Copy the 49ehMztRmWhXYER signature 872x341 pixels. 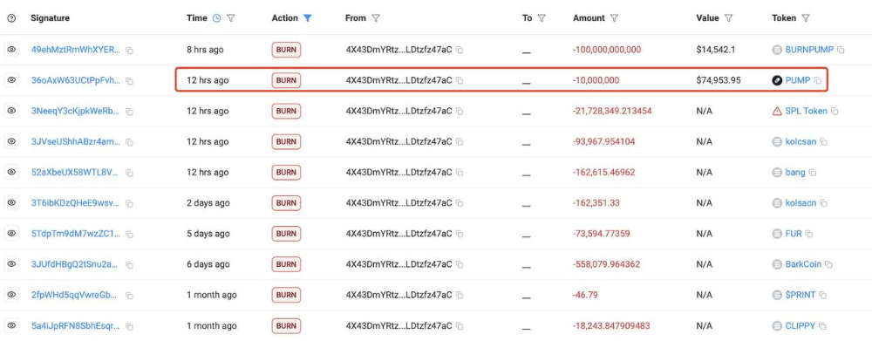129,50
